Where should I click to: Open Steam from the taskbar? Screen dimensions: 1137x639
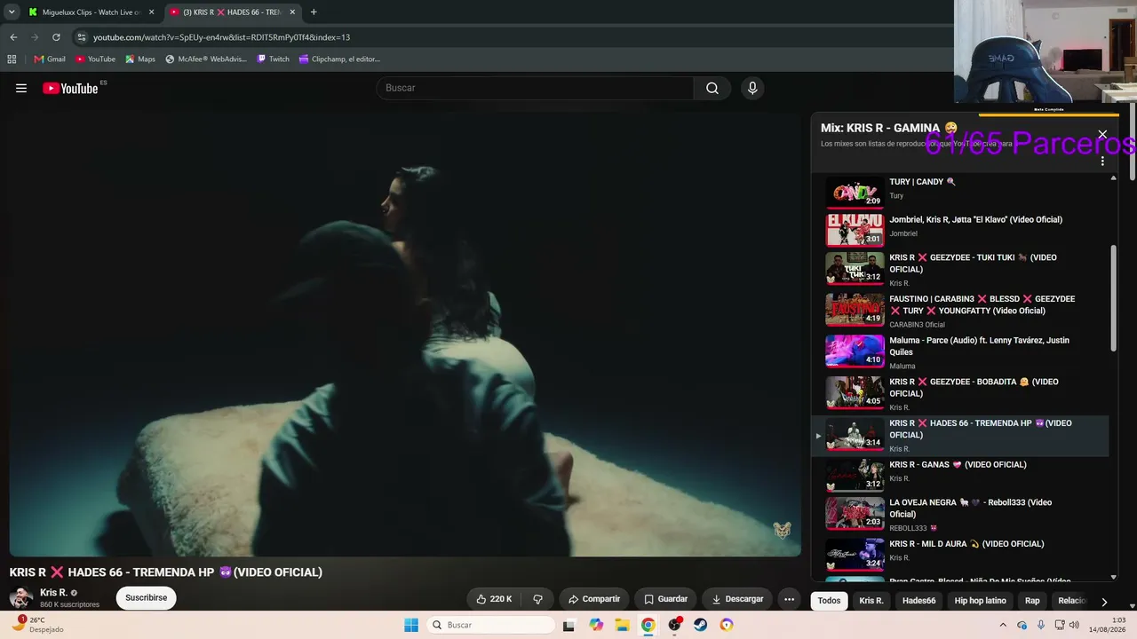(701, 625)
